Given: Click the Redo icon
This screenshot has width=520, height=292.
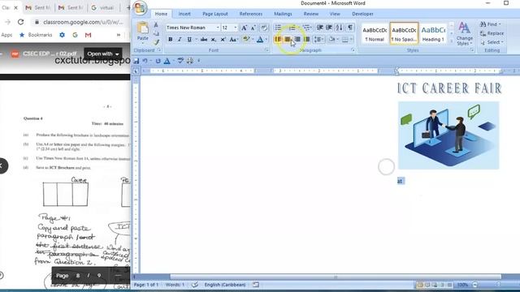Looking at the screenshot, I should tap(158, 61).
